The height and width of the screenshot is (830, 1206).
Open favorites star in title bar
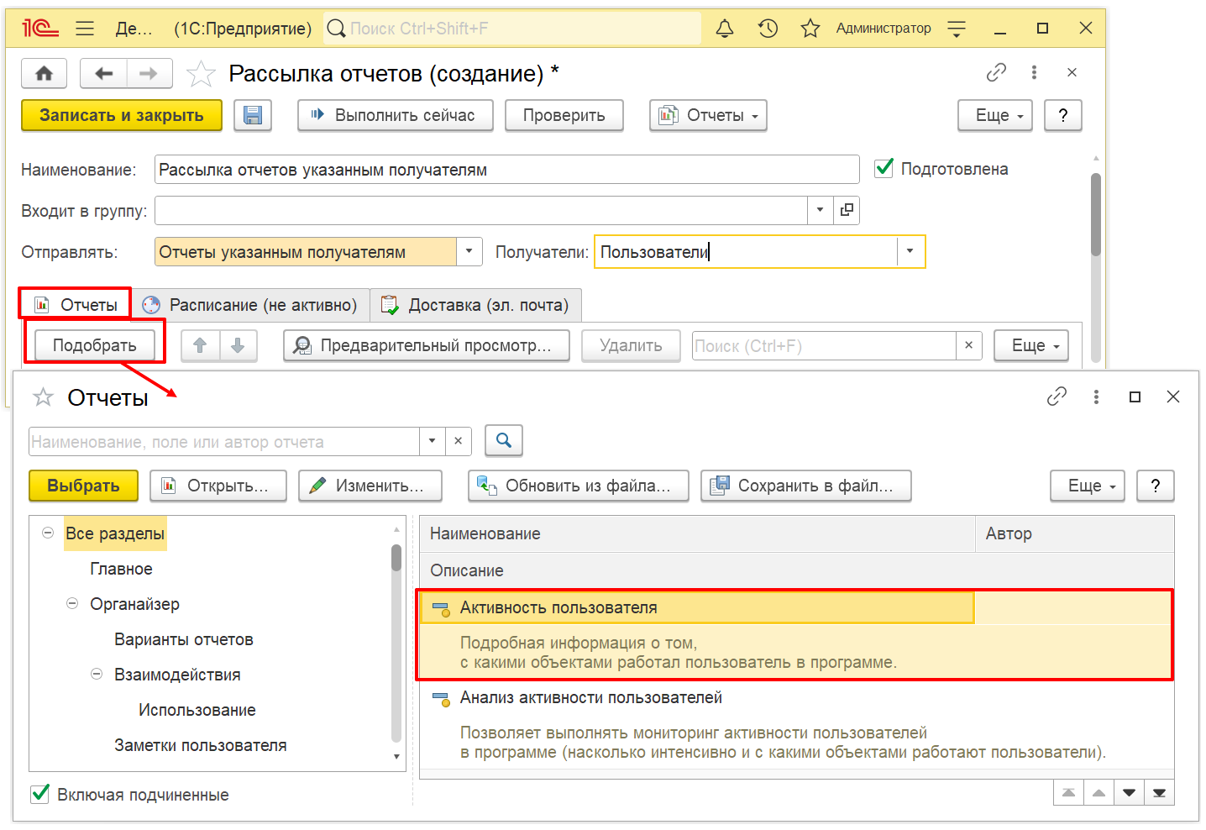pyautogui.click(x=810, y=29)
